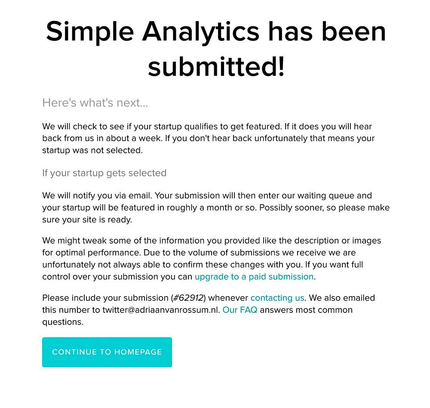Screen dimensions: 430x408
Task: Click the "Here's what's next..." subheading
Action: 95,103
